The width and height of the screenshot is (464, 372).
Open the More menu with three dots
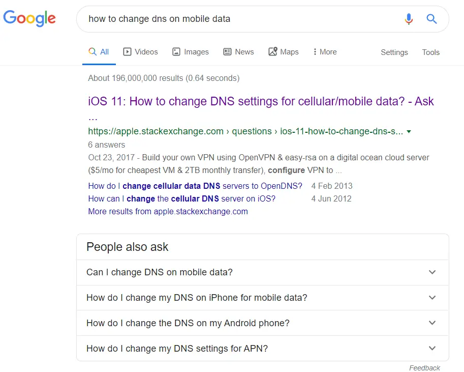(x=325, y=52)
